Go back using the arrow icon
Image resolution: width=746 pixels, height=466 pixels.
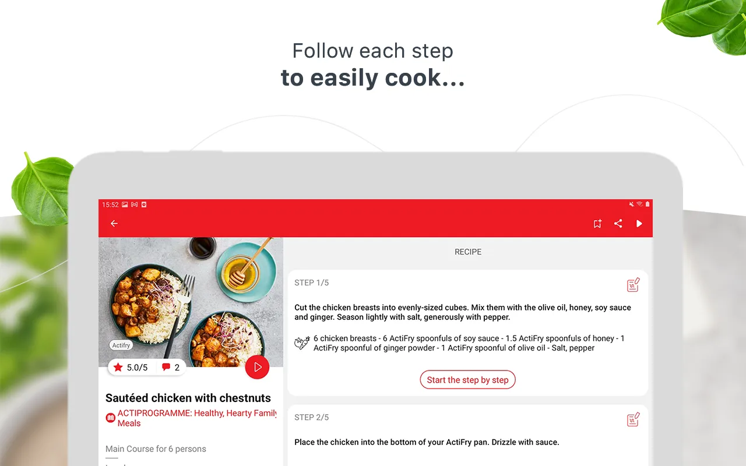pos(114,224)
